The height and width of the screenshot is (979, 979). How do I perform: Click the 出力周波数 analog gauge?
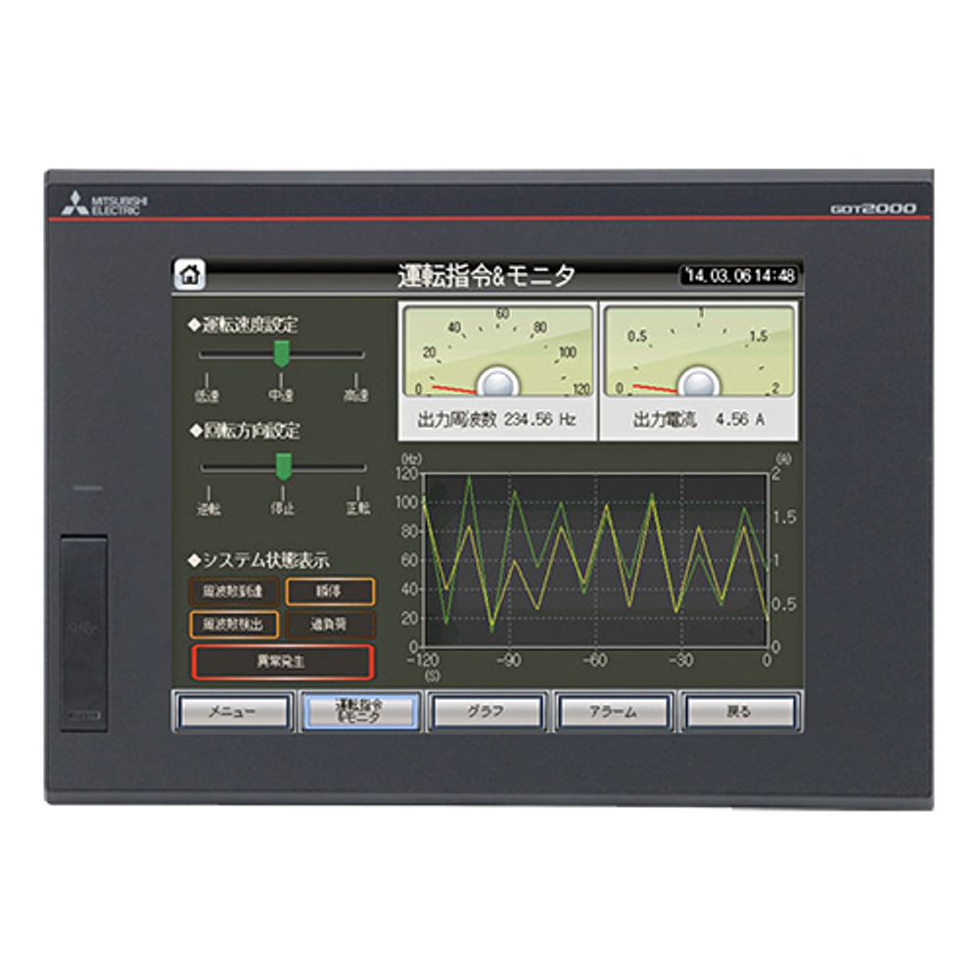pos(497,352)
